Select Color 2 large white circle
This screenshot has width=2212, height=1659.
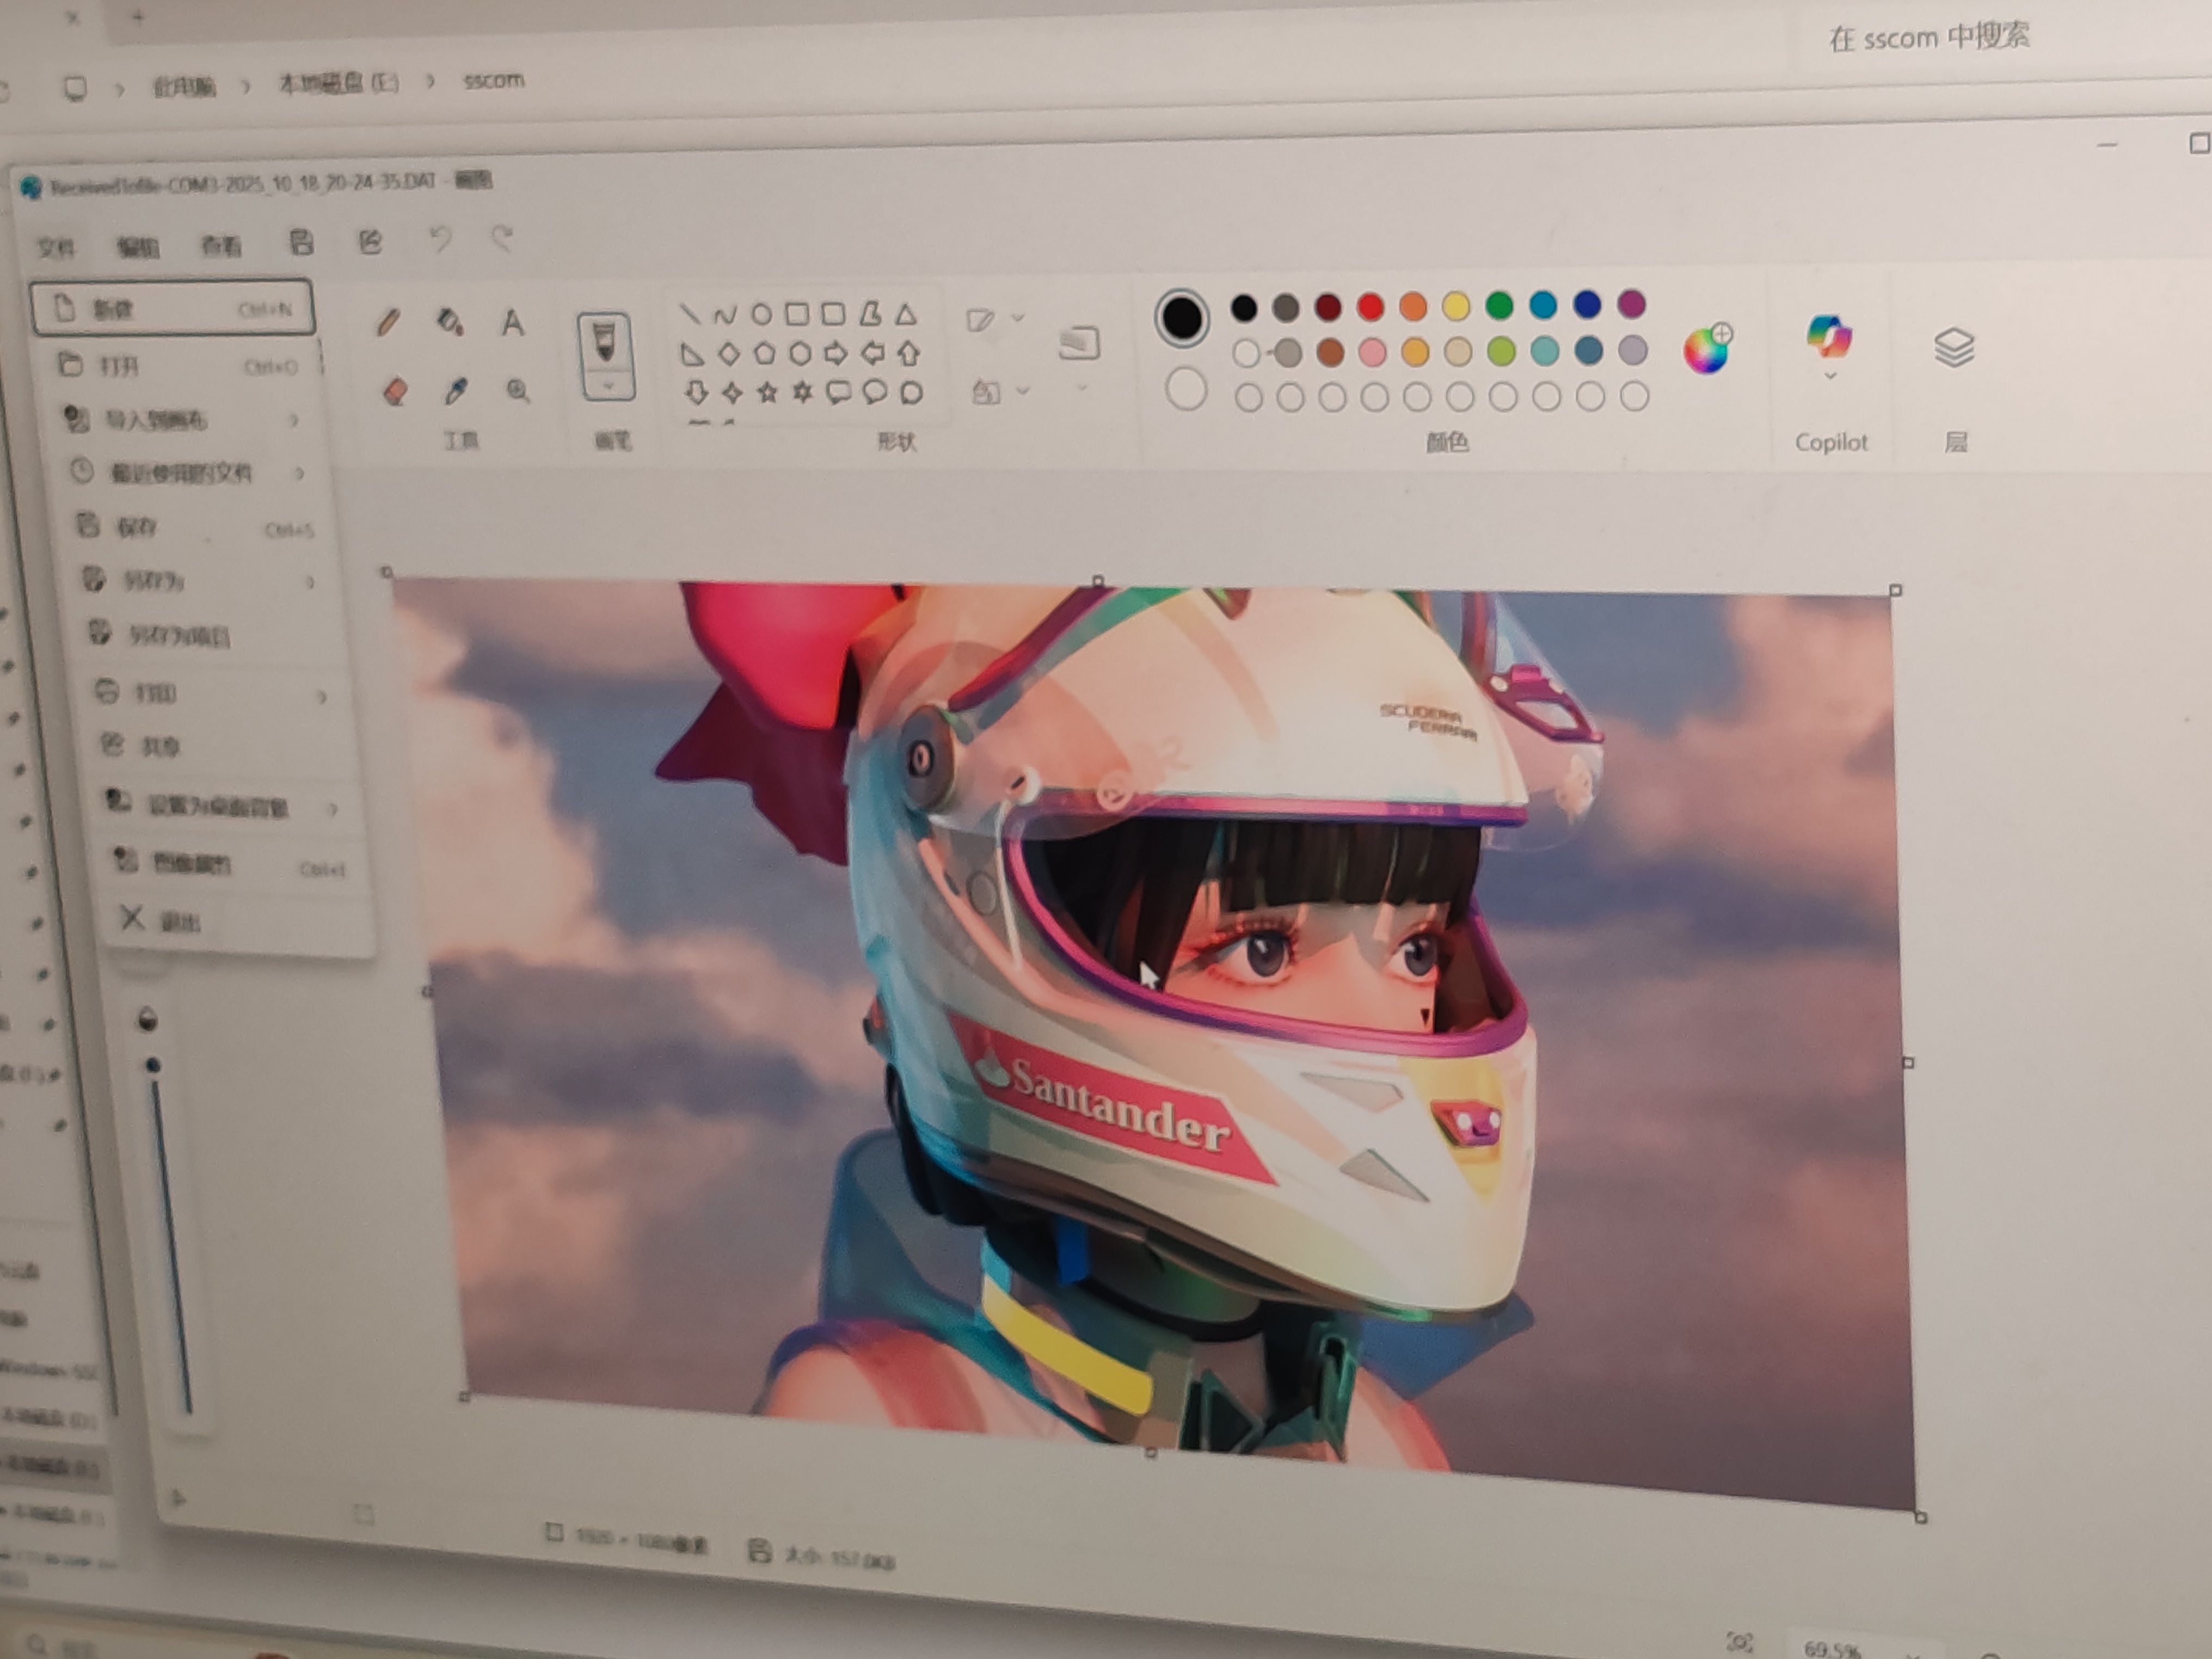point(1186,390)
